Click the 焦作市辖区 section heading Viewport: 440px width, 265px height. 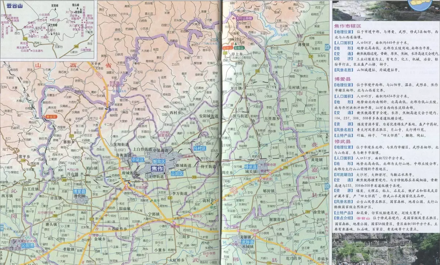pos(348,26)
